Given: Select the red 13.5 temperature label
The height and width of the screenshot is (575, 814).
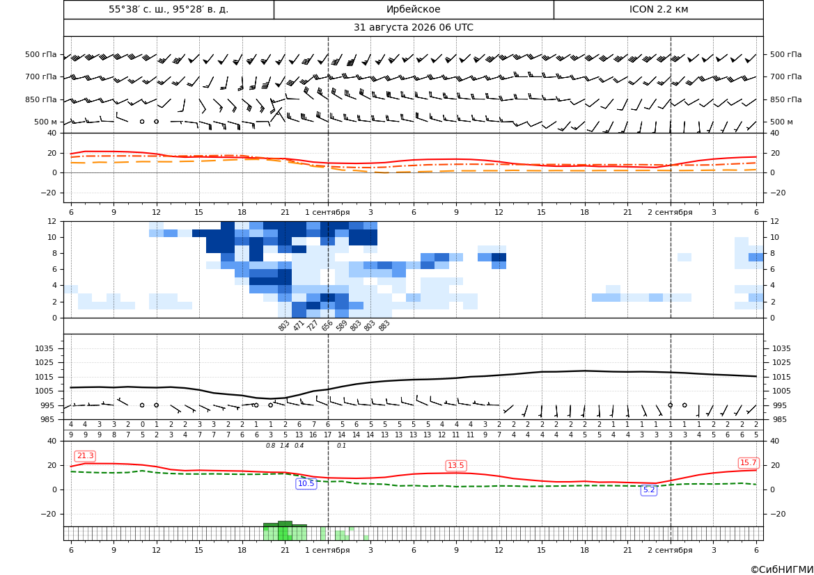Looking at the screenshot, I should 456,465.
